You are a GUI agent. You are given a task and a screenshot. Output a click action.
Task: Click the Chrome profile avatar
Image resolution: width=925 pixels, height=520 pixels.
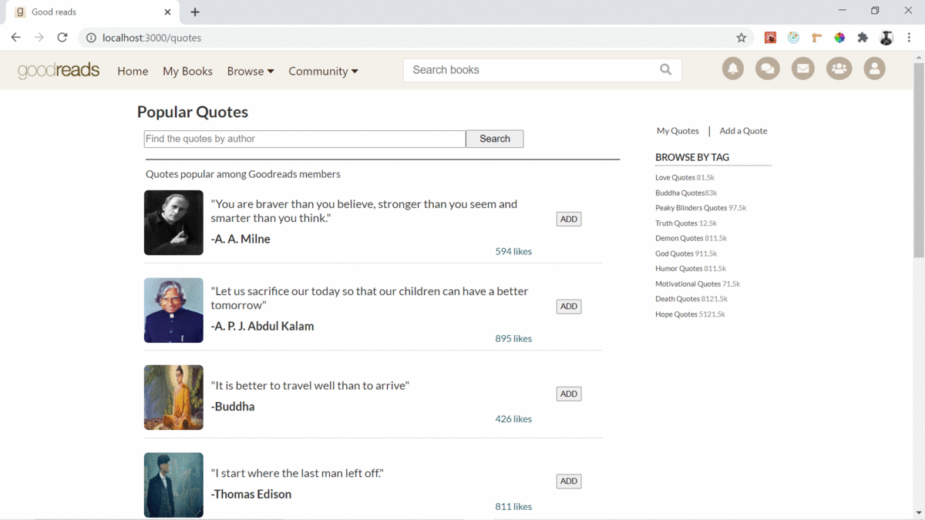(886, 38)
